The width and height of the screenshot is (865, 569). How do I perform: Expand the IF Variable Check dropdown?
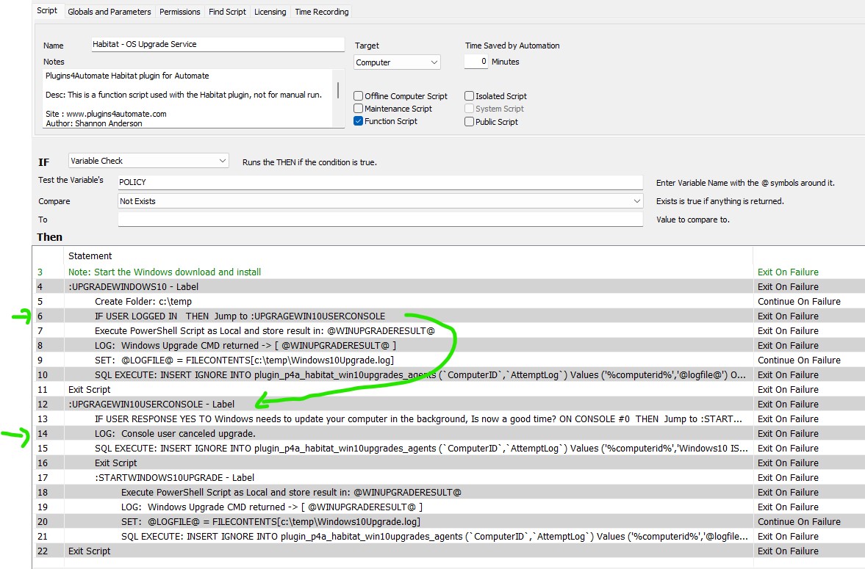tap(148, 161)
